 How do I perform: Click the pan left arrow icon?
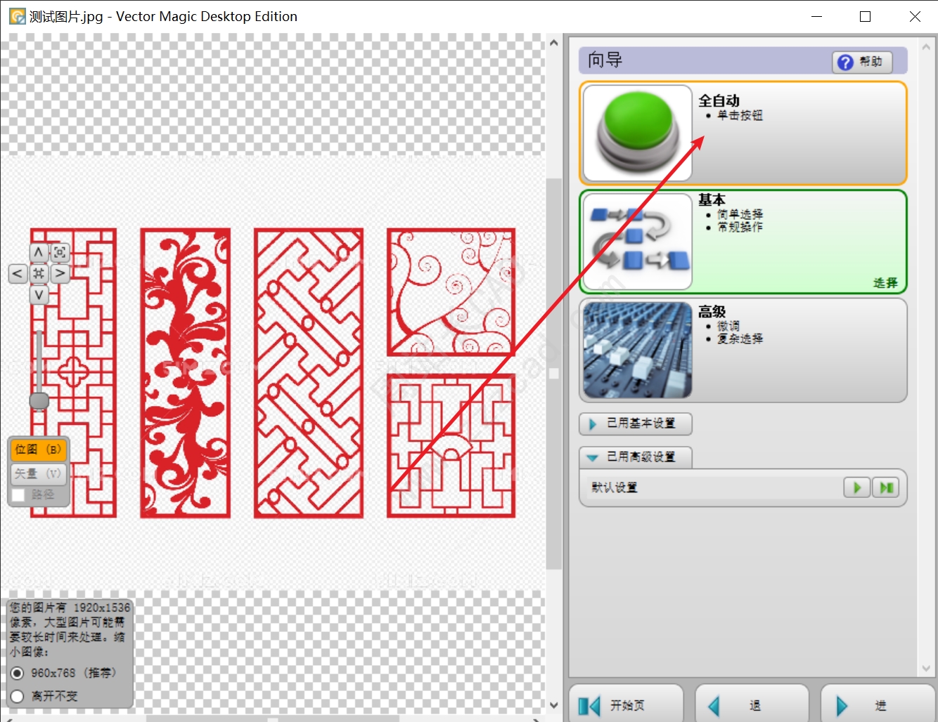click(18, 273)
